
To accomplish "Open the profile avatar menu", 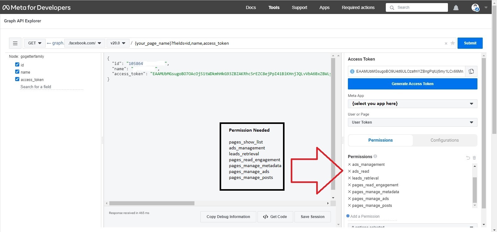I will [x=475, y=7].
